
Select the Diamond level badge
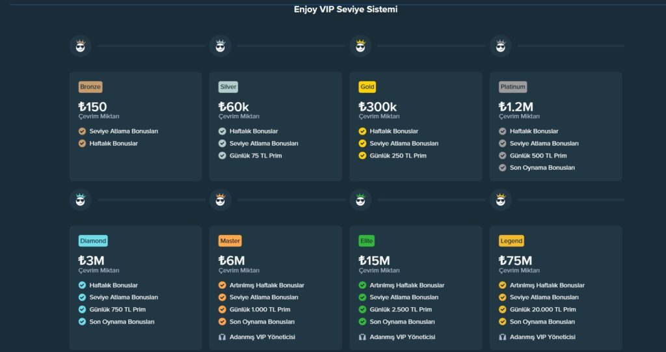[x=93, y=241]
